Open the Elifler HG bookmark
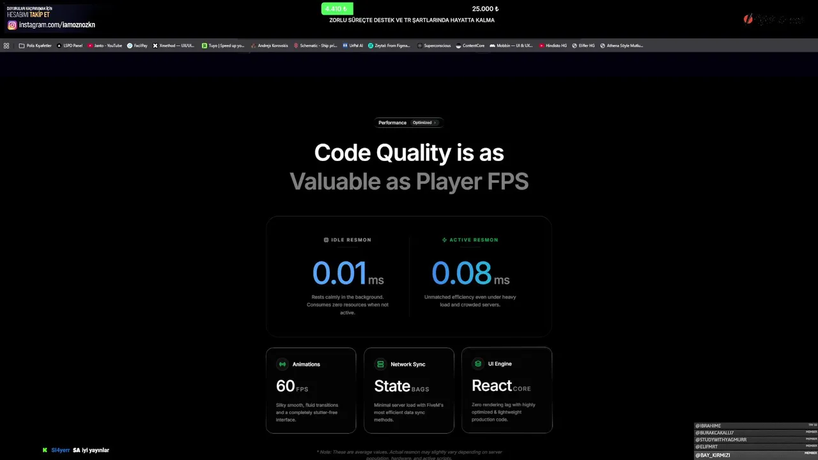The image size is (818, 460). [x=583, y=46]
